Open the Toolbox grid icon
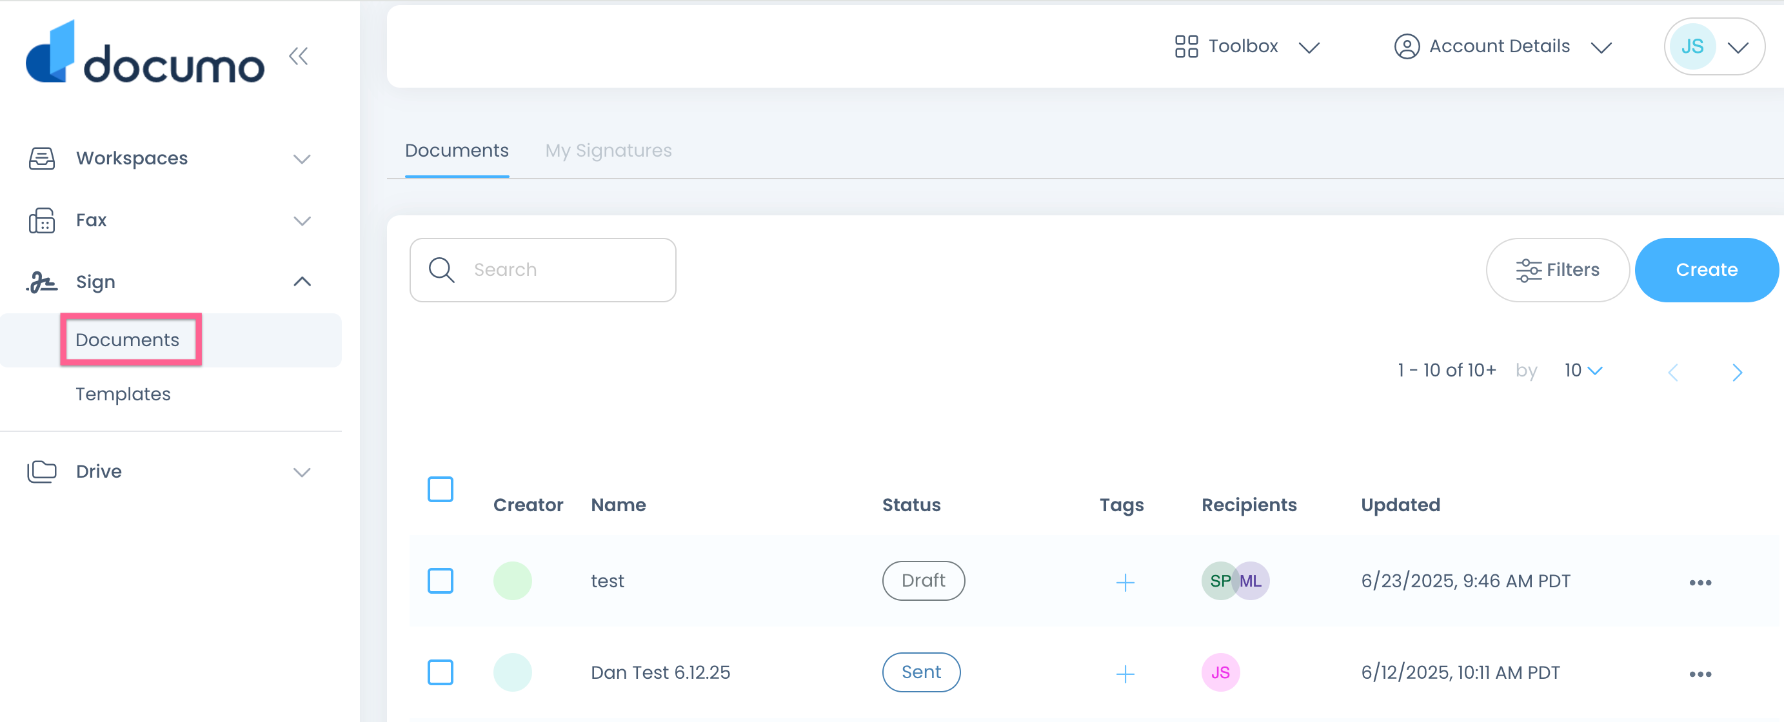This screenshot has width=1784, height=722. (x=1185, y=46)
